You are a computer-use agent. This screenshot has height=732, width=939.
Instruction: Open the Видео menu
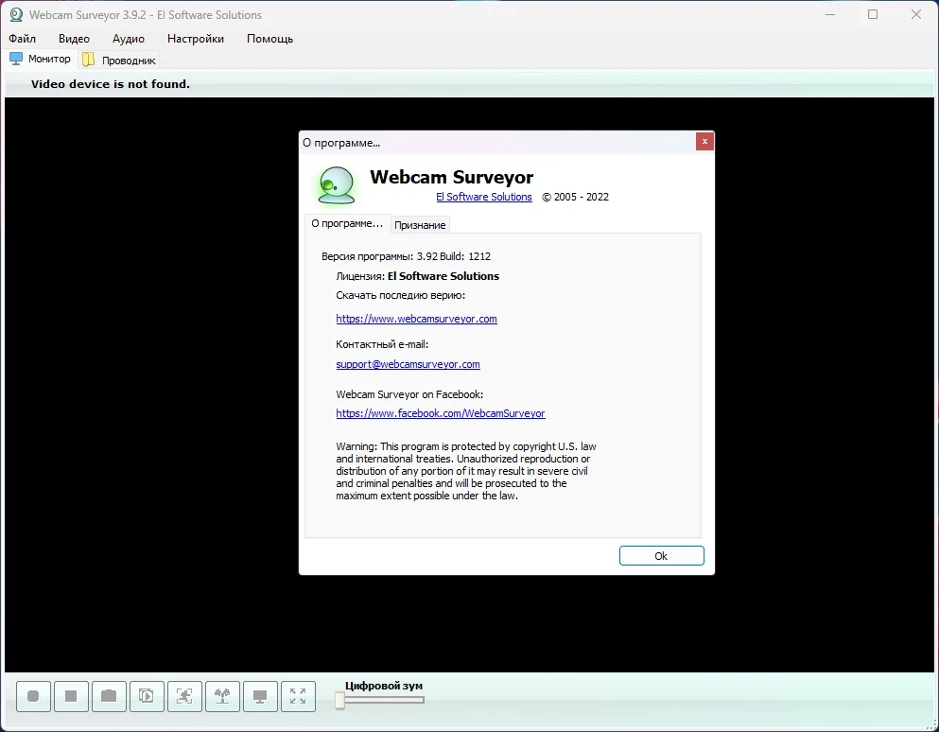pyautogui.click(x=75, y=39)
